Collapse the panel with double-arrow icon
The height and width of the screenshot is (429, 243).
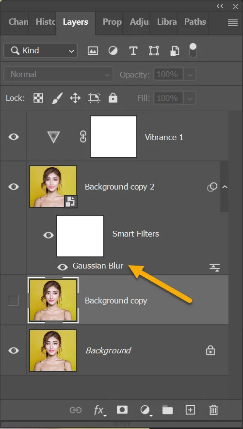(x=220, y=6)
